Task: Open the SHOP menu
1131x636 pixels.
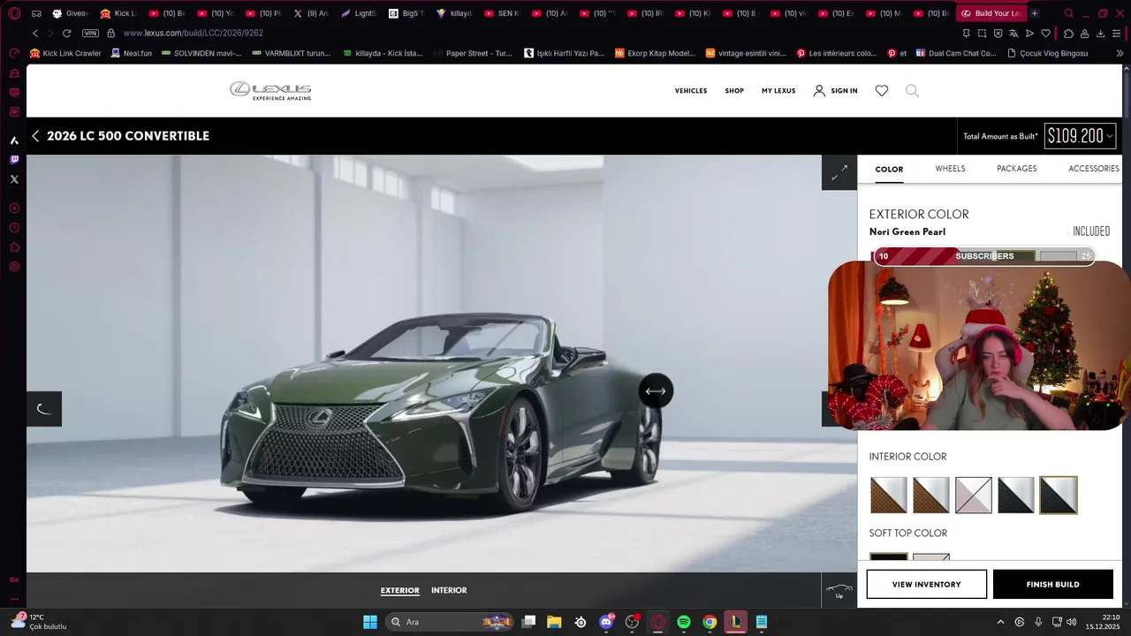Action: click(734, 90)
